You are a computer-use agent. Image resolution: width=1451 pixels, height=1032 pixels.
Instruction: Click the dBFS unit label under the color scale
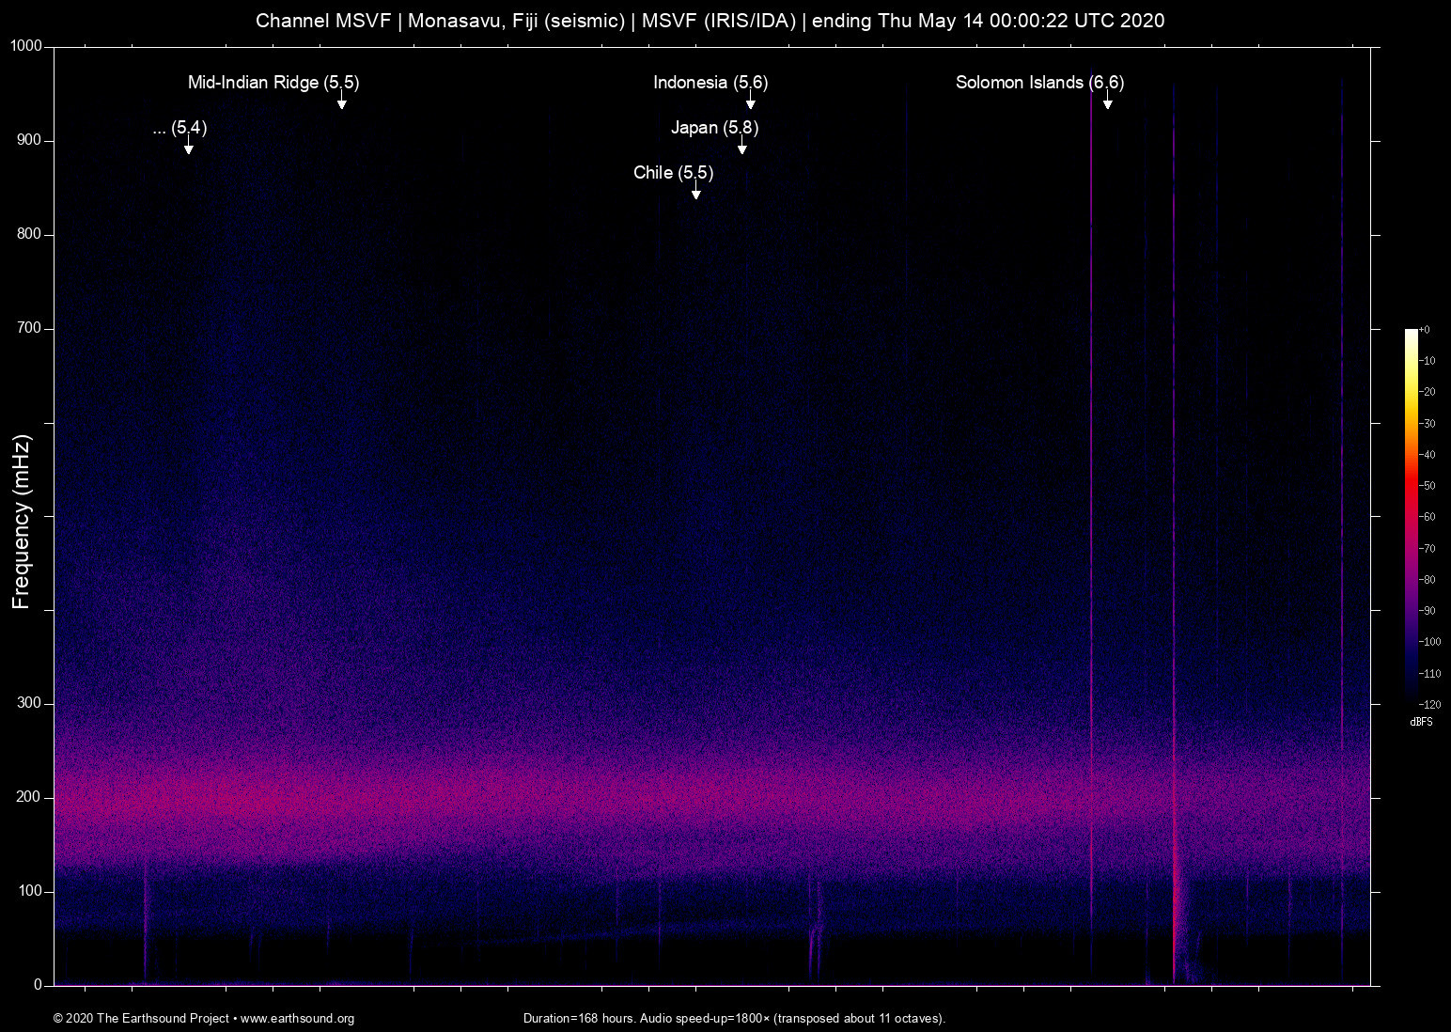(1421, 722)
